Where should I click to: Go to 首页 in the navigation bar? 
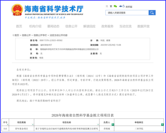click(19, 26)
